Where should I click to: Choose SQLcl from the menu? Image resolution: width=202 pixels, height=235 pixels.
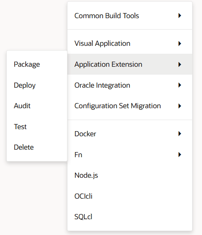click(x=130, y=217)
